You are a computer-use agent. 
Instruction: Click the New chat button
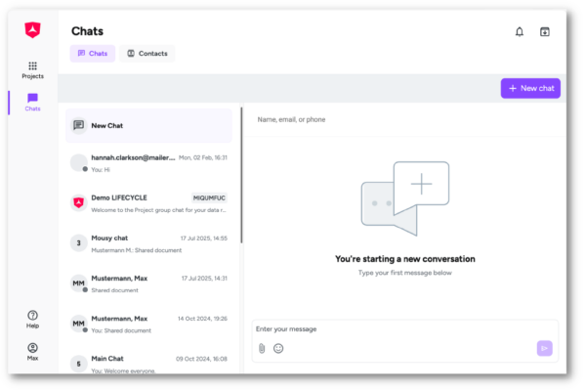point(530,88)
